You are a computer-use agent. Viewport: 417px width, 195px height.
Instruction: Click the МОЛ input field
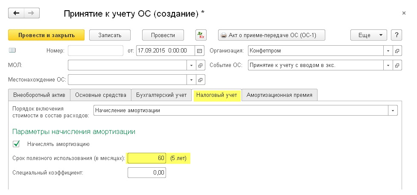point(127,65)
